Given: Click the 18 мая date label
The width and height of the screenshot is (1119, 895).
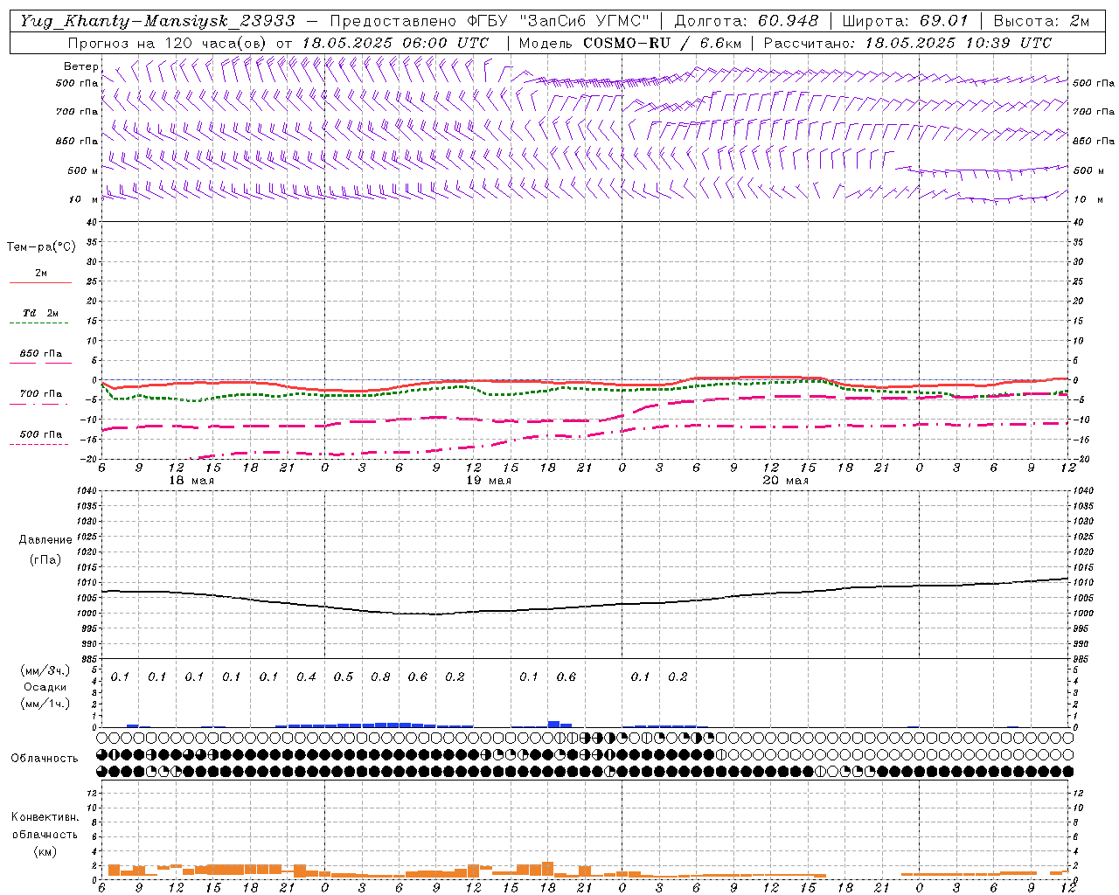Looking at the screenshot, I should tap(191, 481).
